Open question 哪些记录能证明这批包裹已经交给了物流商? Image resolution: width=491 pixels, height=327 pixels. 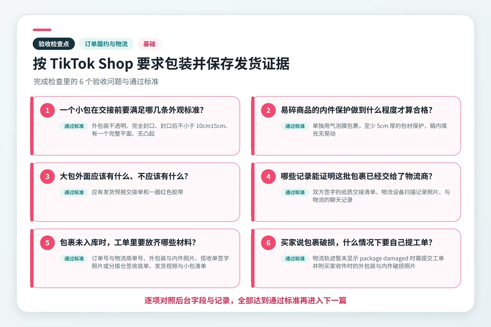point(356,176)
